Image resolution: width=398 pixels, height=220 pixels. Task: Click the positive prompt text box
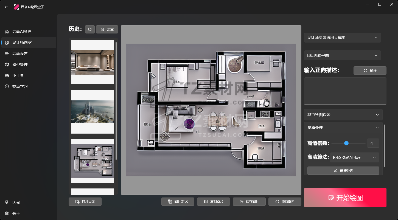coord(345,91)
